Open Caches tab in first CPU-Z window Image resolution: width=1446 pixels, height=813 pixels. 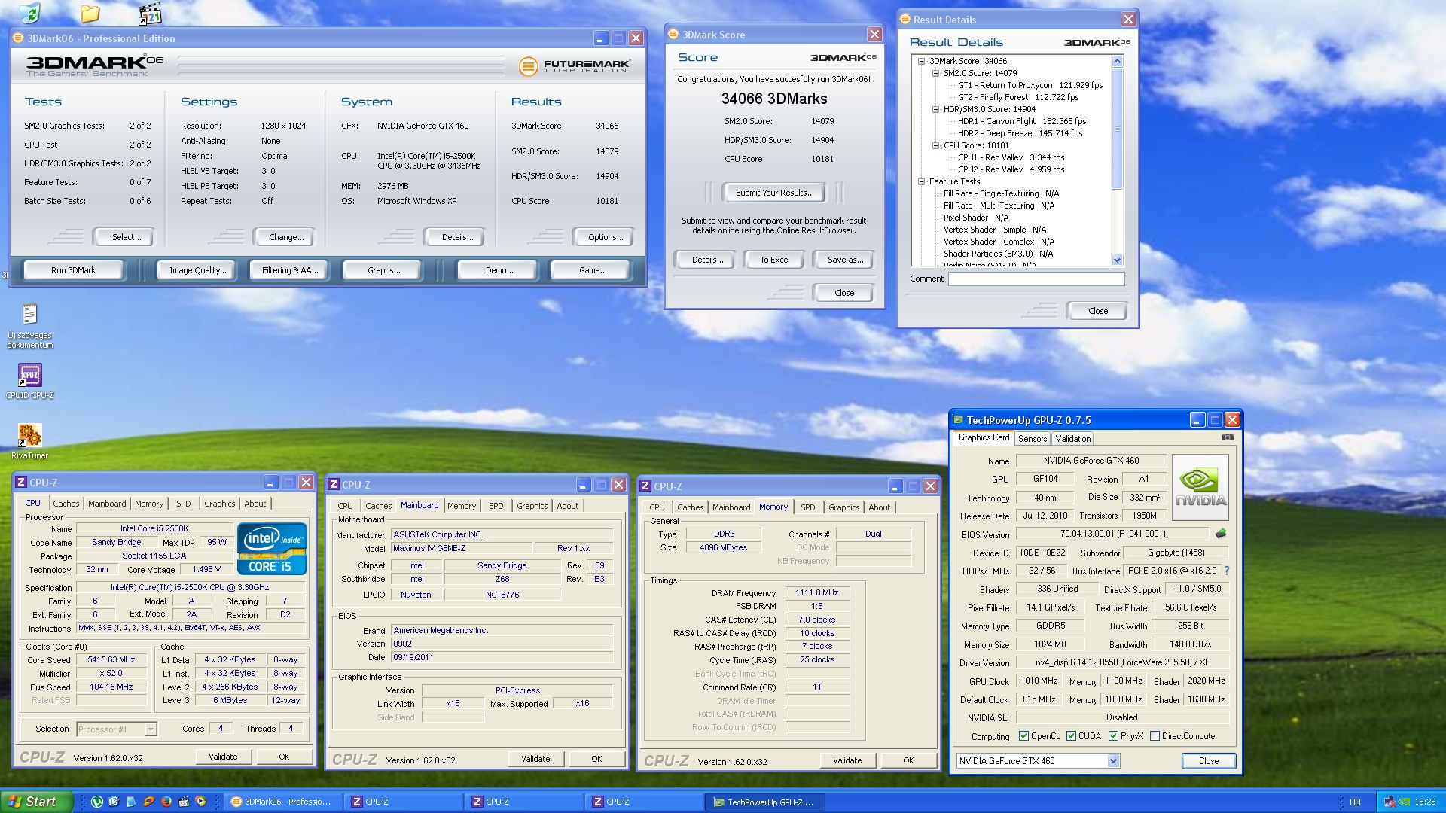(66, 504)
